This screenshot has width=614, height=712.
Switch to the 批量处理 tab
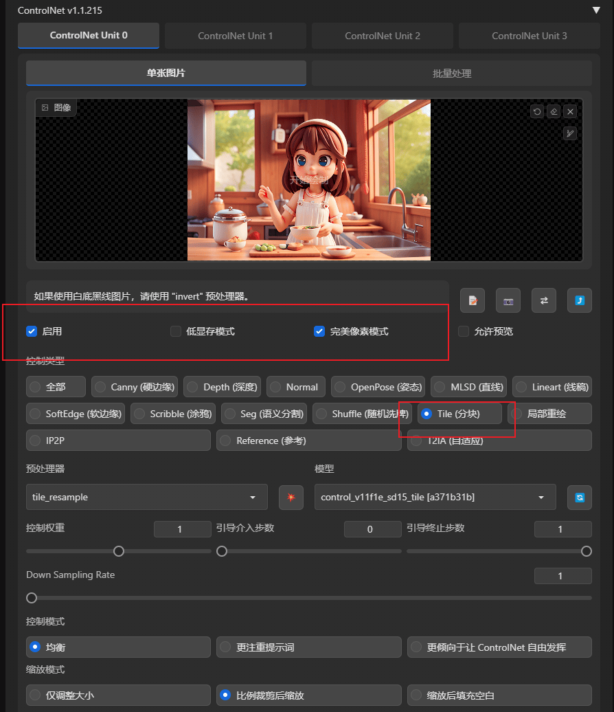[452, 73]
